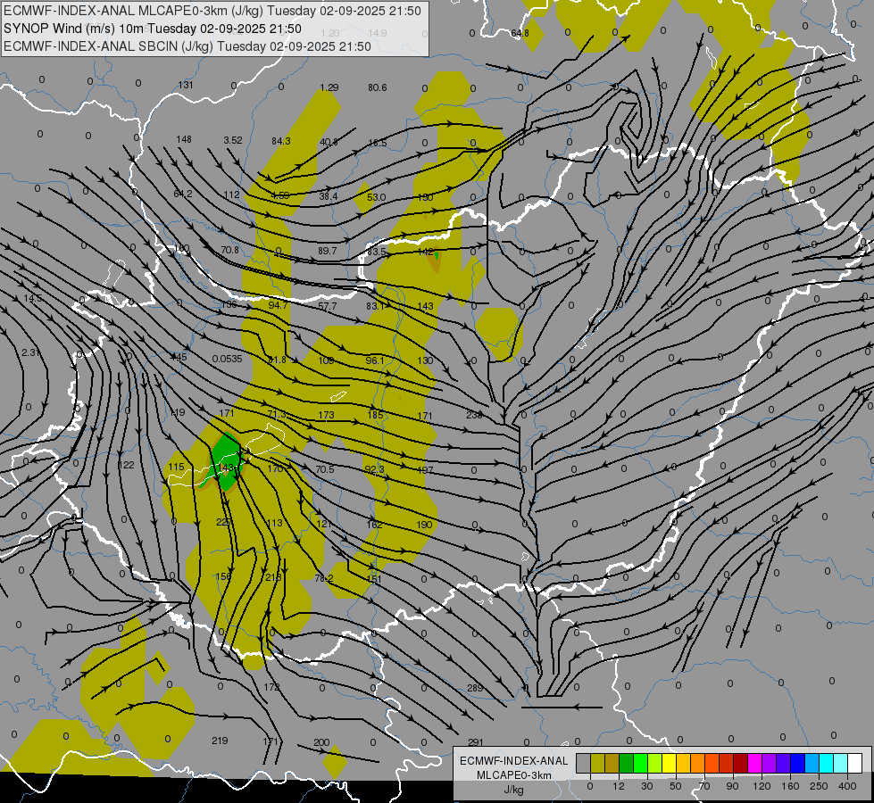Click the map value 70.5
874x803 pixels.
[324, 470]
